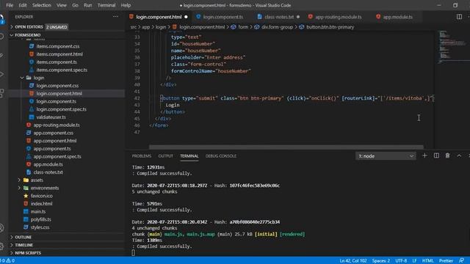Switch to app.module.ts editor tab

(x=397, y=17)
